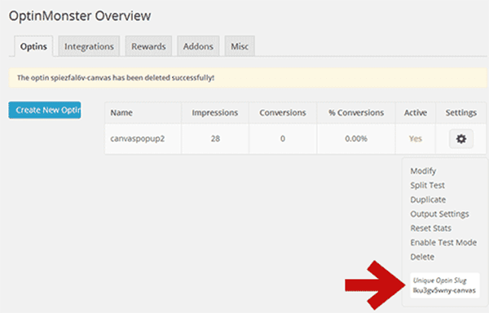Click the optin deleted successfully notice

[x=248, y=78]
